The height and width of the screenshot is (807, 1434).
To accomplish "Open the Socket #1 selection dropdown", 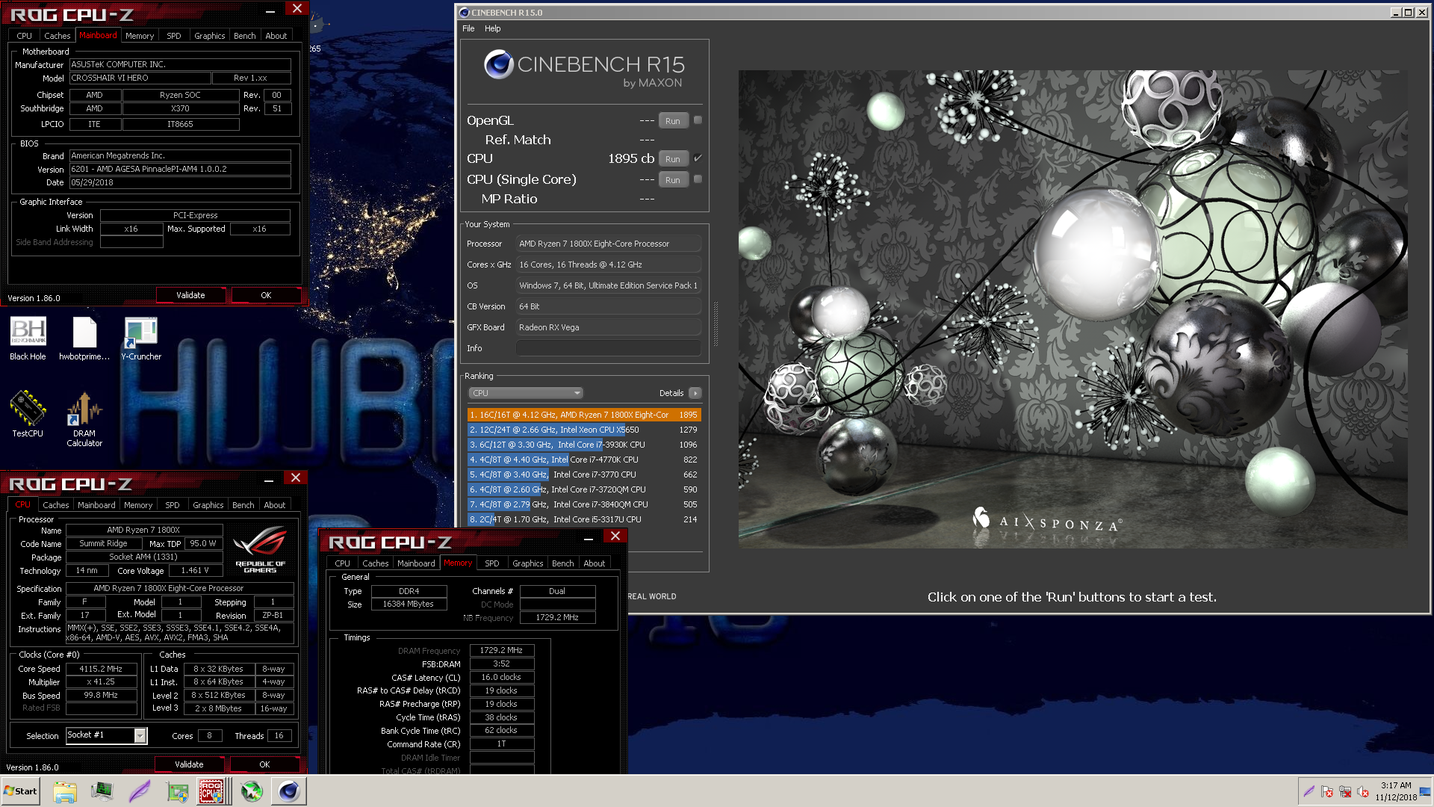I will click(x=106, y=735).
